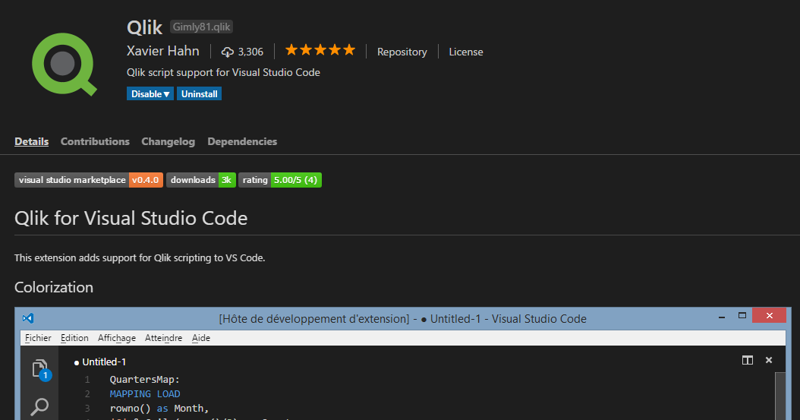
Task: Click the download count cloud icon
Action: coord(228,52)
